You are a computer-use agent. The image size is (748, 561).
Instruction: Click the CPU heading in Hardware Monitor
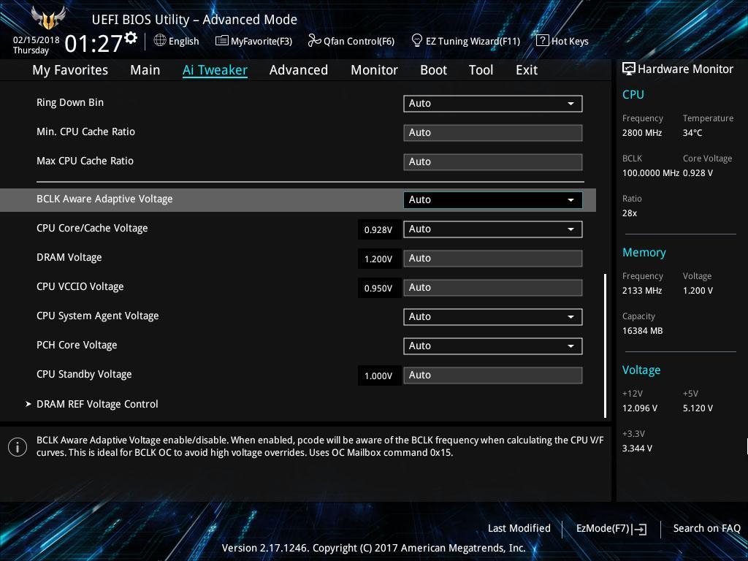pos(633,94)
